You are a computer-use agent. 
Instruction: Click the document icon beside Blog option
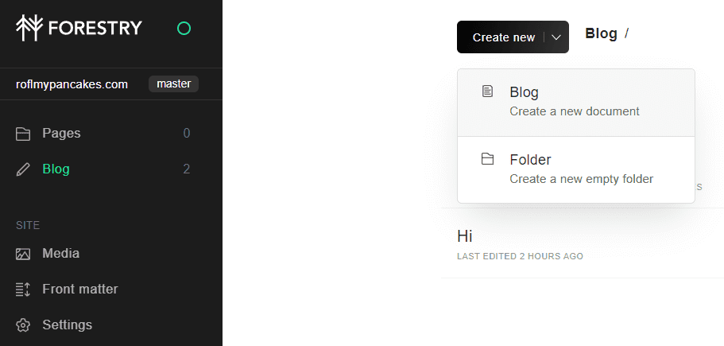click(x=488, y=92)
